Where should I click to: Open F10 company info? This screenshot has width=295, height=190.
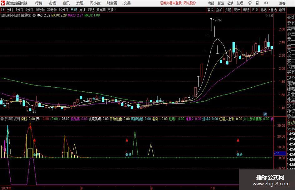pyautogui.click(x=255, y=10)
